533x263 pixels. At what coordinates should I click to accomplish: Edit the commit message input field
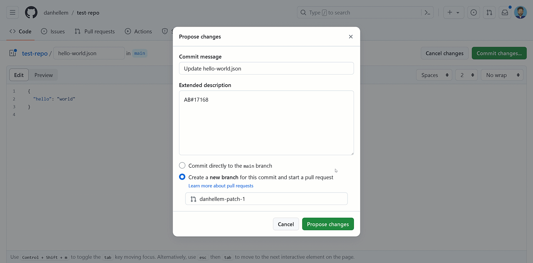tap(266, 68)
